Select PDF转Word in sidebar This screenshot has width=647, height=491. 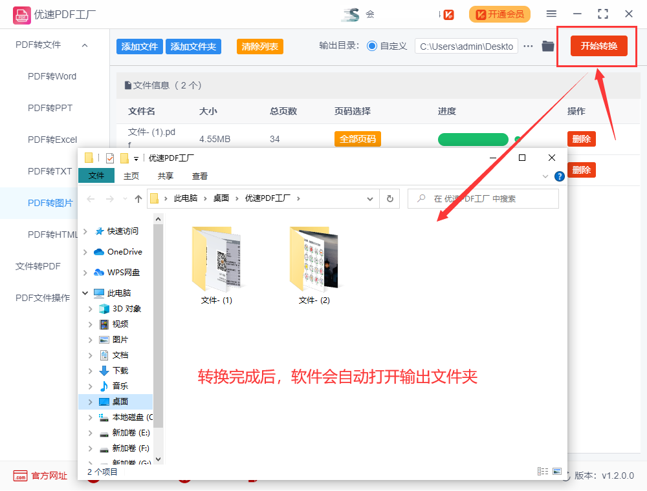tap(52, 77)
